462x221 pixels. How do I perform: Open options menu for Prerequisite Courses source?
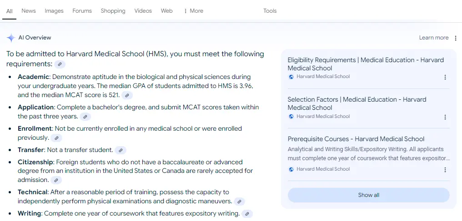point(445,170)
